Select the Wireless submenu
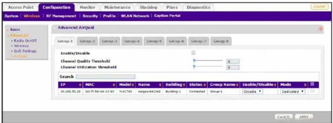This screenshot has width=333, height=123. [32, 16]
